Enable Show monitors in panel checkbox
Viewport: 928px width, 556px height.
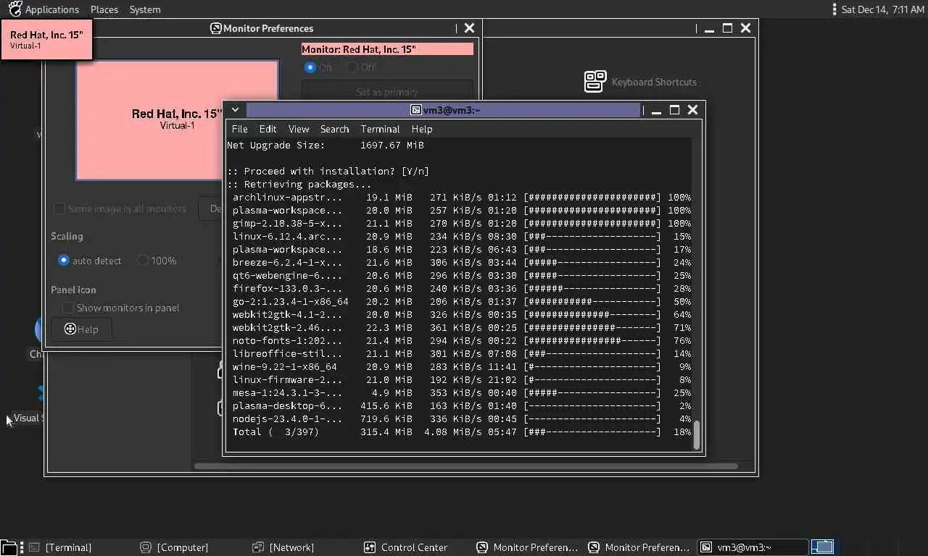point(68,308)
